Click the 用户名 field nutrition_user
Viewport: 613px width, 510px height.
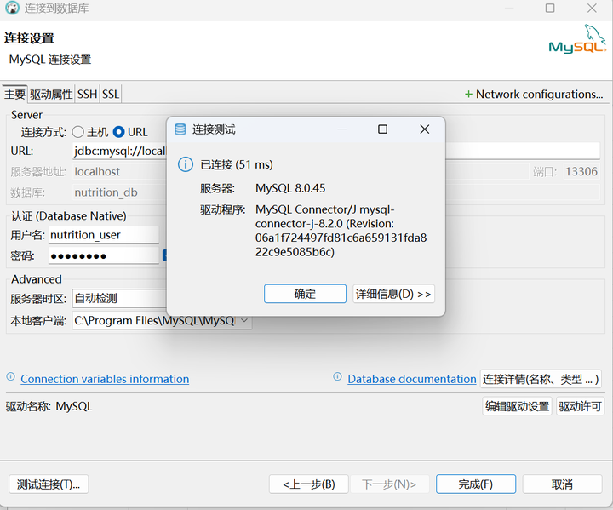(x=104, y=235)
